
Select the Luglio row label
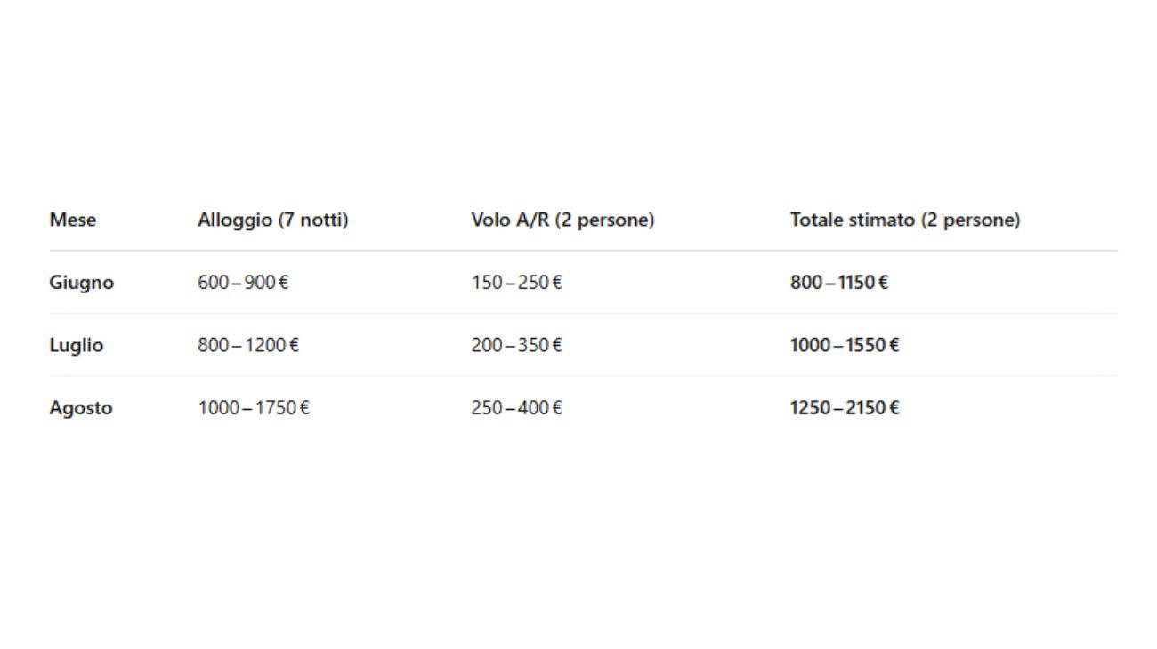(x=77, y=345)
